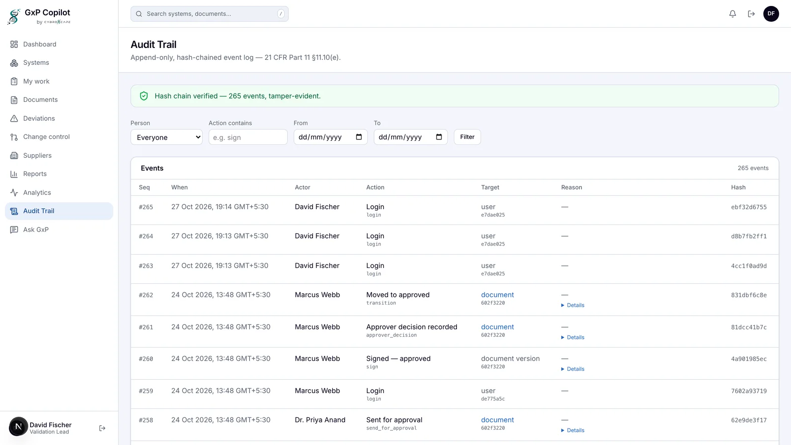Select Audit Trail in the sidebar

click(x=59, y=211)
